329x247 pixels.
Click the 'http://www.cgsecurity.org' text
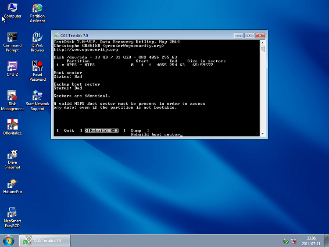[x=86, y=50]
